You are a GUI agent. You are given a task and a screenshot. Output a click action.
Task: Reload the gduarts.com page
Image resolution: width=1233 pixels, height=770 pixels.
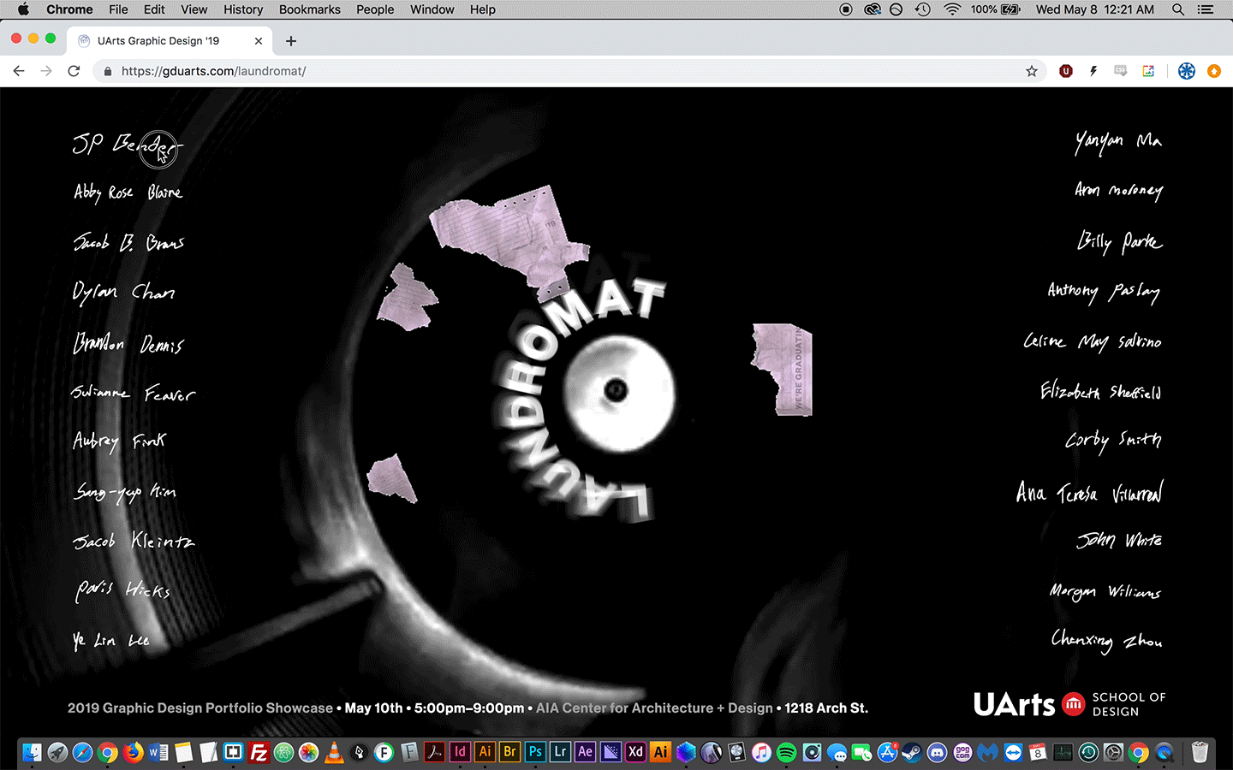point(74,71)
